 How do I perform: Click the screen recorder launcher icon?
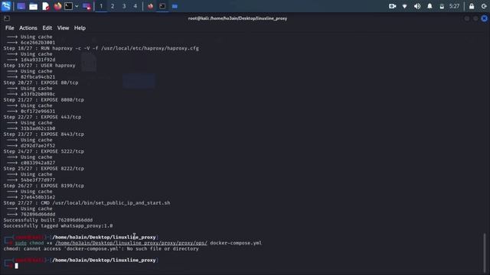(87, 6)
